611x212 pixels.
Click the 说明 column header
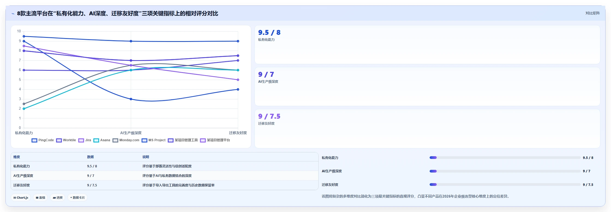click(146, 157)
